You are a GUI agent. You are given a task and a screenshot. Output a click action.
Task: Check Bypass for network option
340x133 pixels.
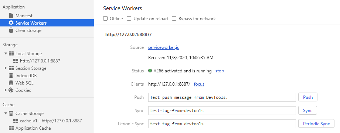tap(174, 18)
